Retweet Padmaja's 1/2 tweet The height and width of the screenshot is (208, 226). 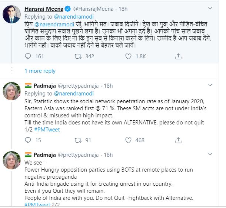click(x=78, y=140)
